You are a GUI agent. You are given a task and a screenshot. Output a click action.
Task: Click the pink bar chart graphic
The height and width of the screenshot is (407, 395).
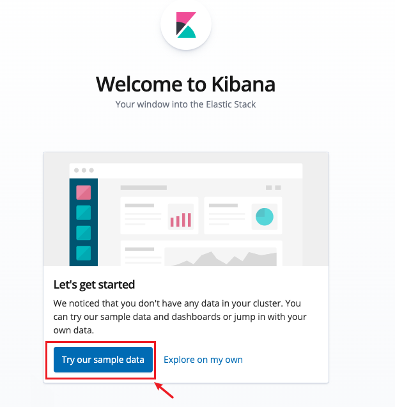[x=181, y=219]
